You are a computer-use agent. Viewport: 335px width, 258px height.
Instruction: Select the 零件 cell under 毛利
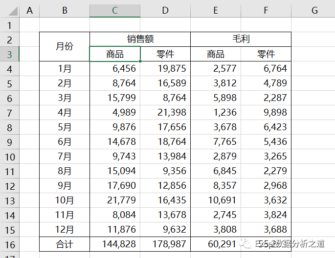[x=266, y=54]
